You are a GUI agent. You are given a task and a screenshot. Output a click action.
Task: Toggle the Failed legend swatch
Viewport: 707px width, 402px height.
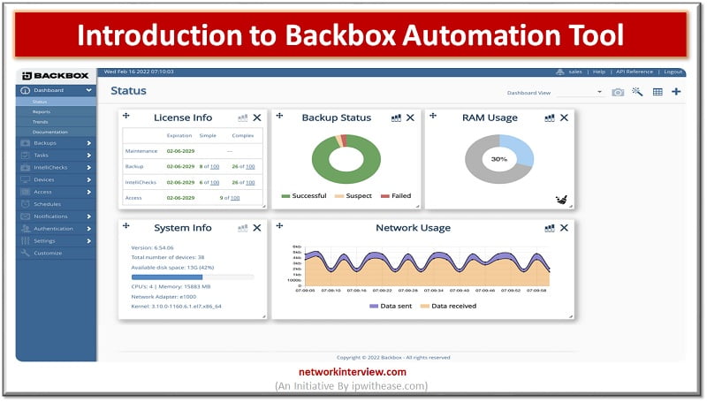click(x=385, y=196)
